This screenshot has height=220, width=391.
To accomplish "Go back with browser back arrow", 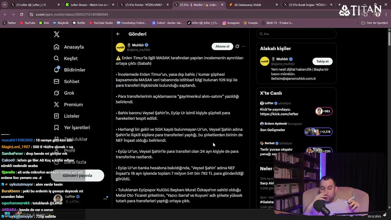I will pyautogui.click(x=5, y=14).
